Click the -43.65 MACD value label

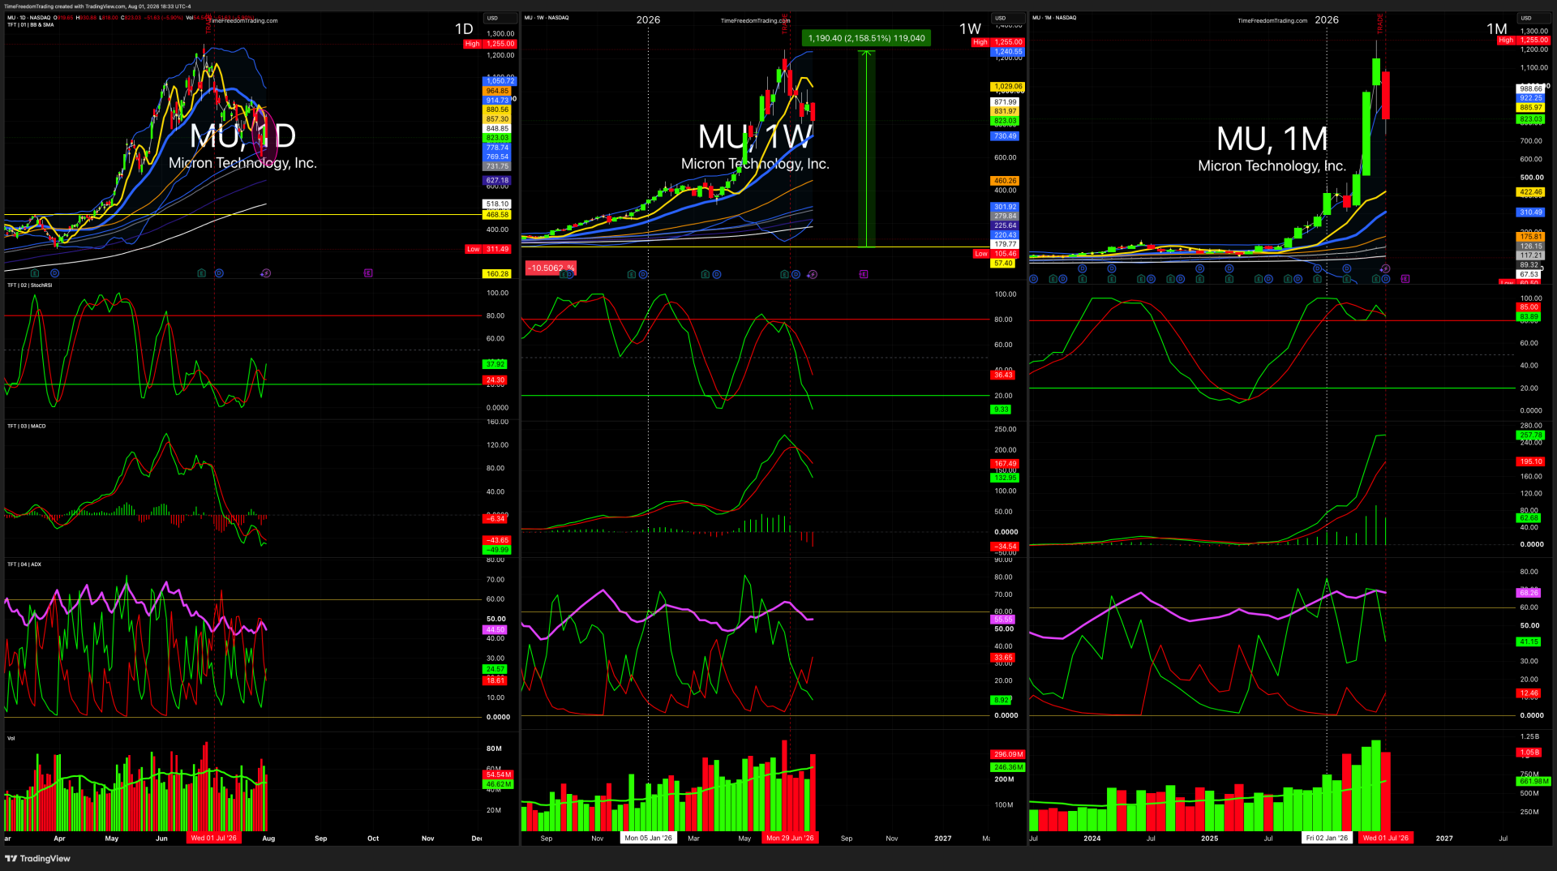pos(497,540)
